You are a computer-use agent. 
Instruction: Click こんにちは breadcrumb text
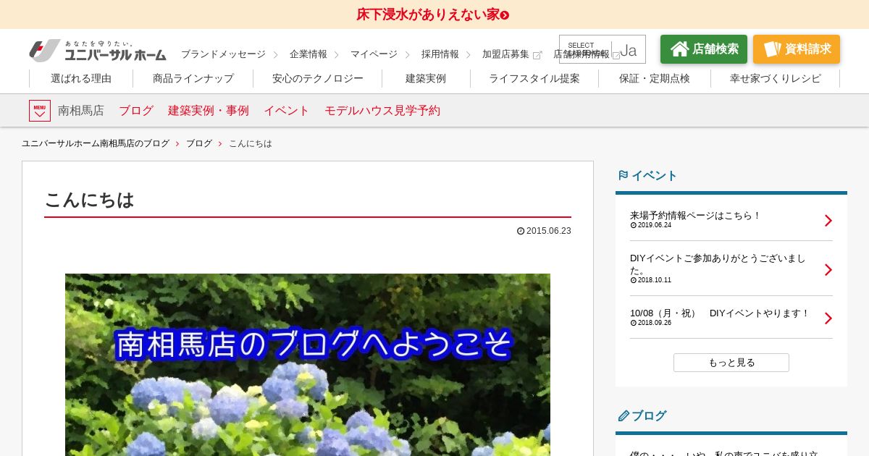tap(251, 143)
